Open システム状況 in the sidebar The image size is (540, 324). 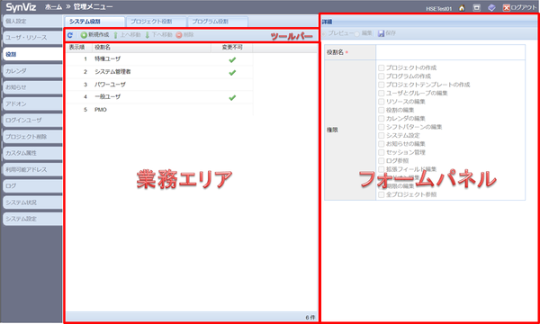(32, 202)
